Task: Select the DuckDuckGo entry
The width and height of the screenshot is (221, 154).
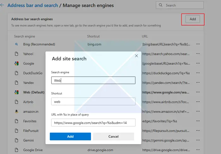Action: (x=33, y=73)
